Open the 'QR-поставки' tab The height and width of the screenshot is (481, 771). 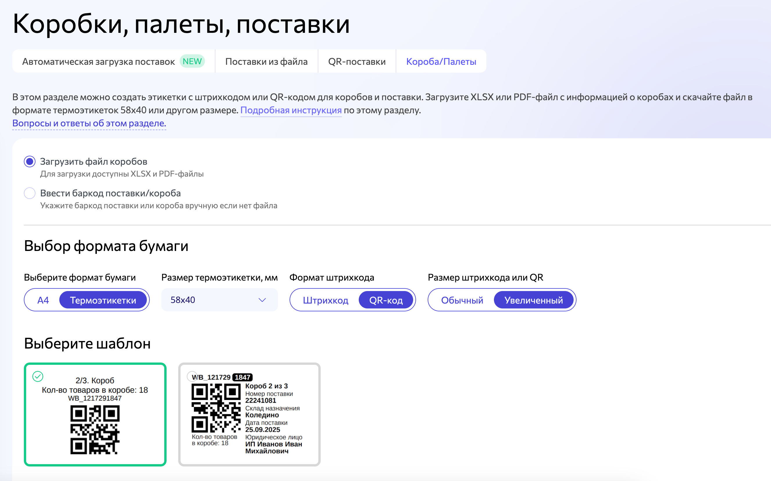pyautogui.click(x=356, y=61)
